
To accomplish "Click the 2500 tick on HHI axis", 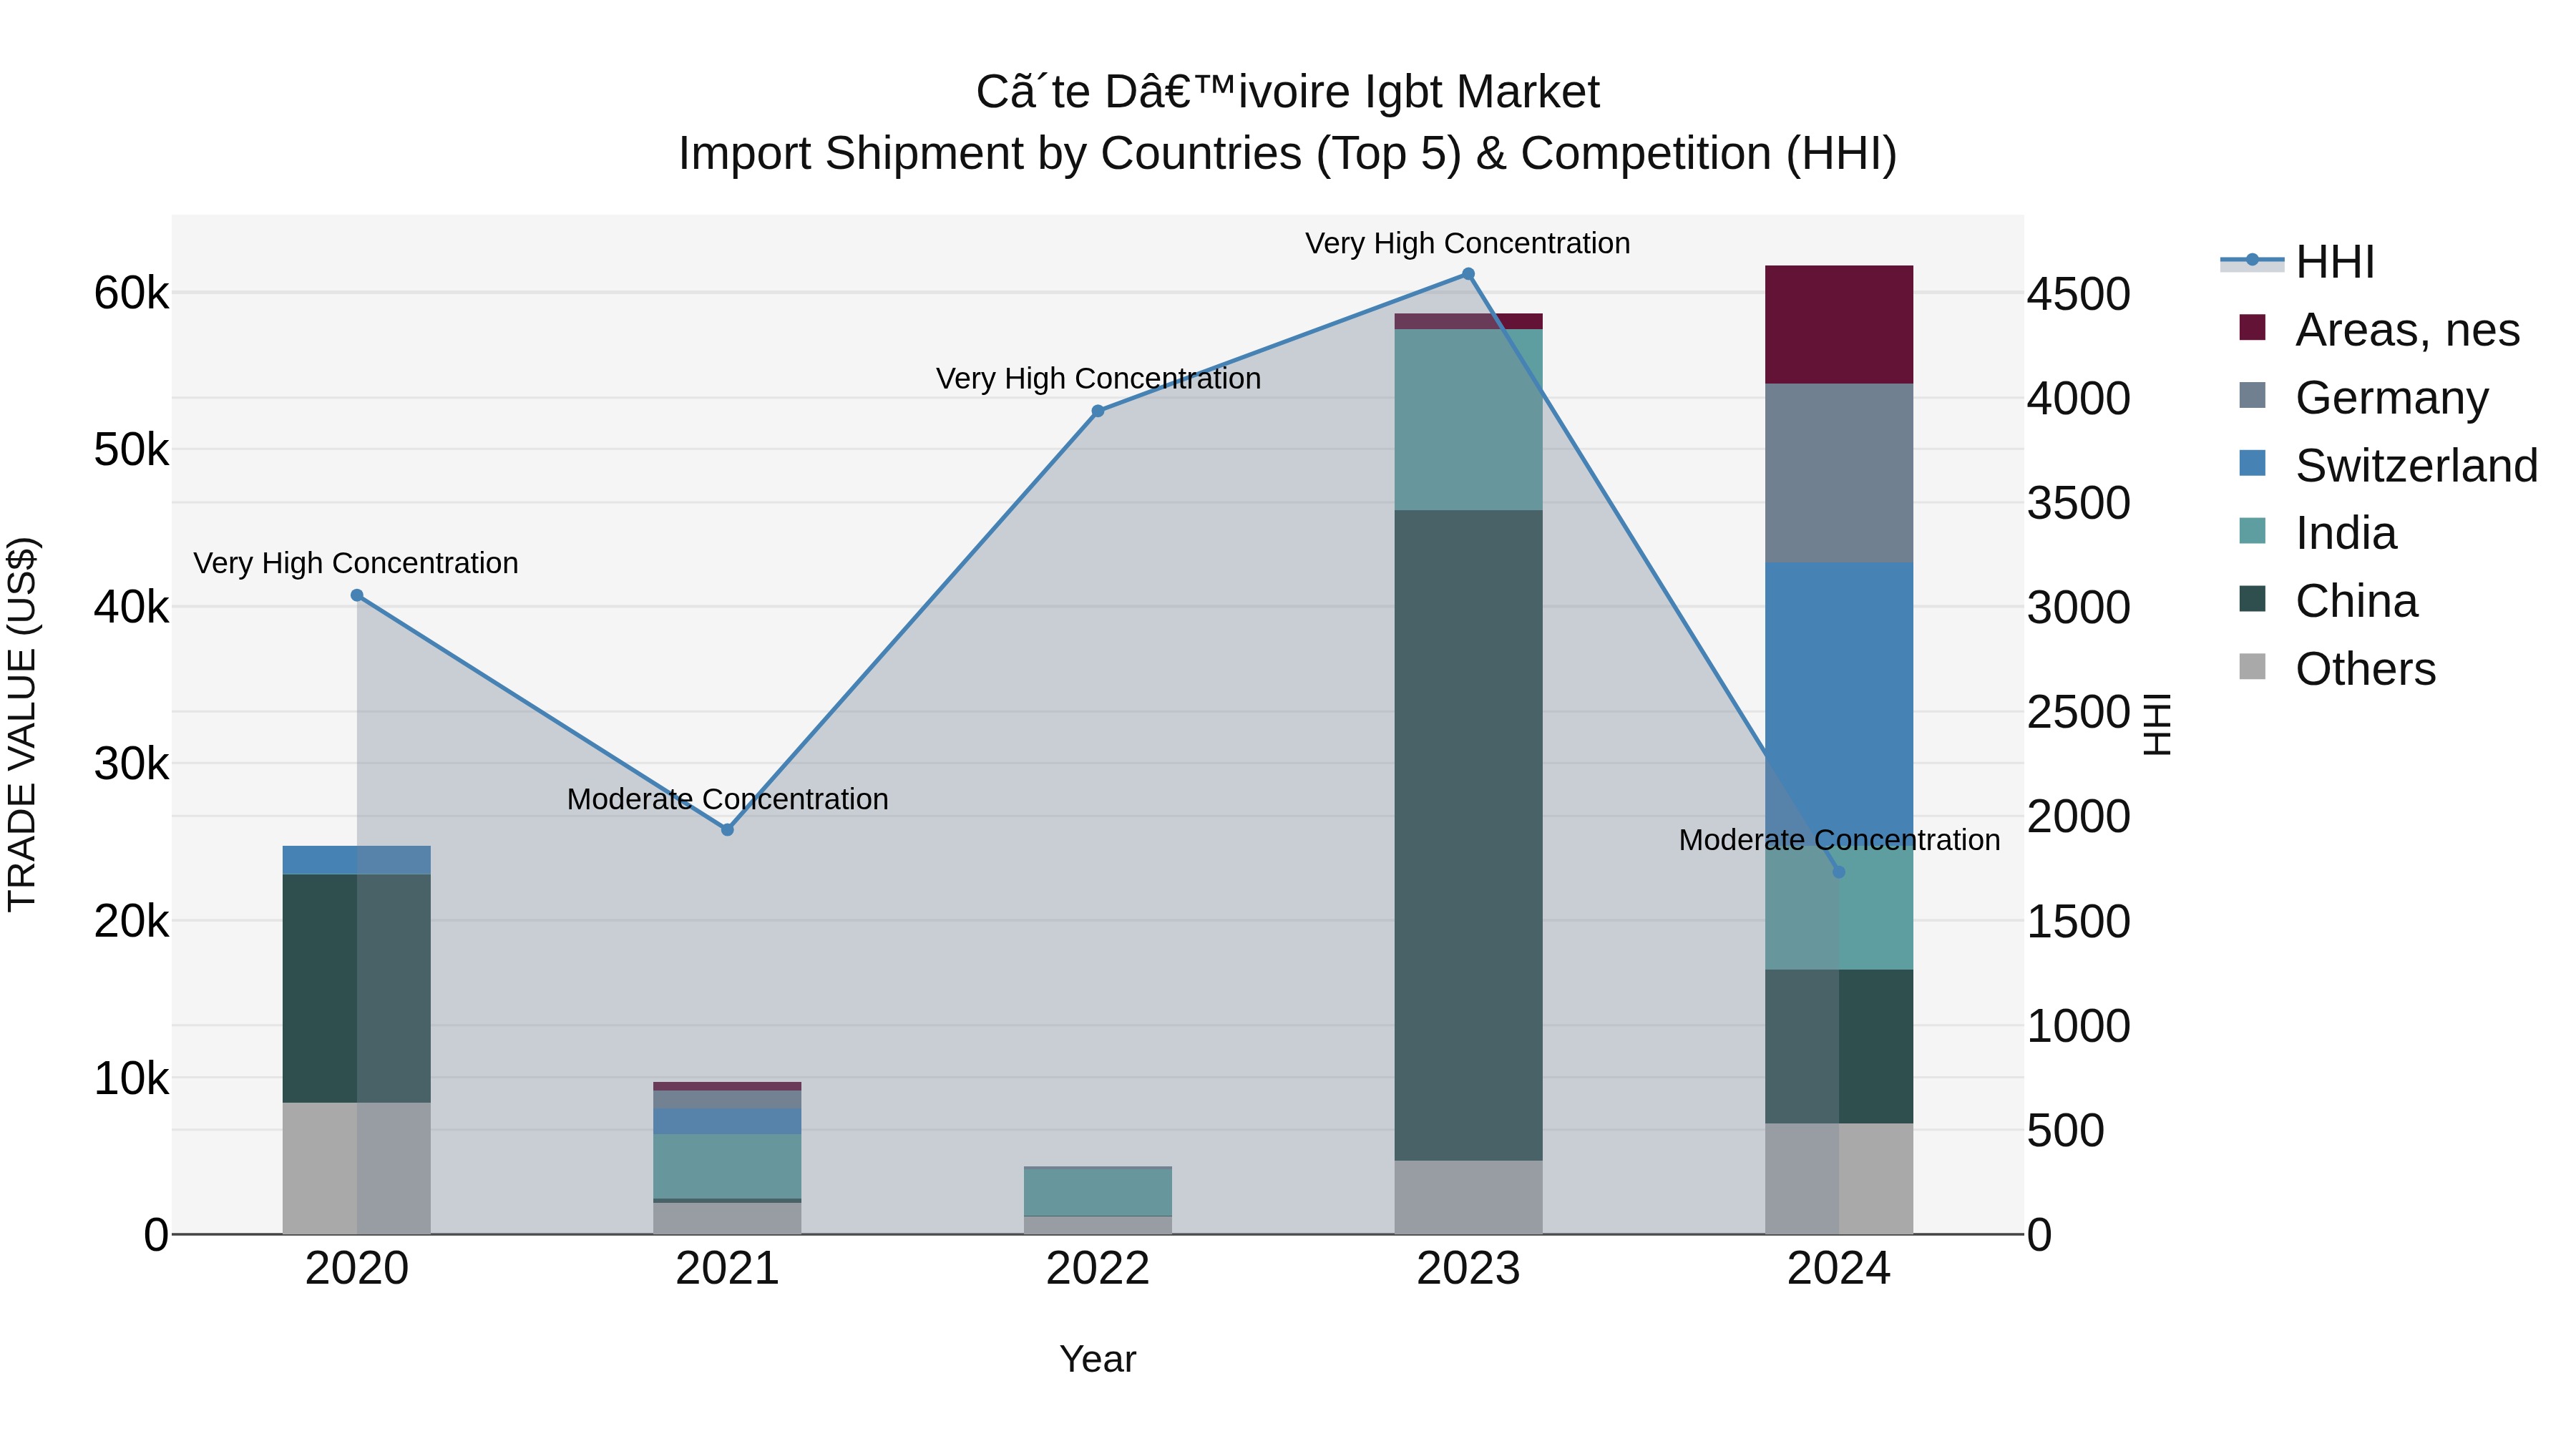I will tap(2079, 713).
